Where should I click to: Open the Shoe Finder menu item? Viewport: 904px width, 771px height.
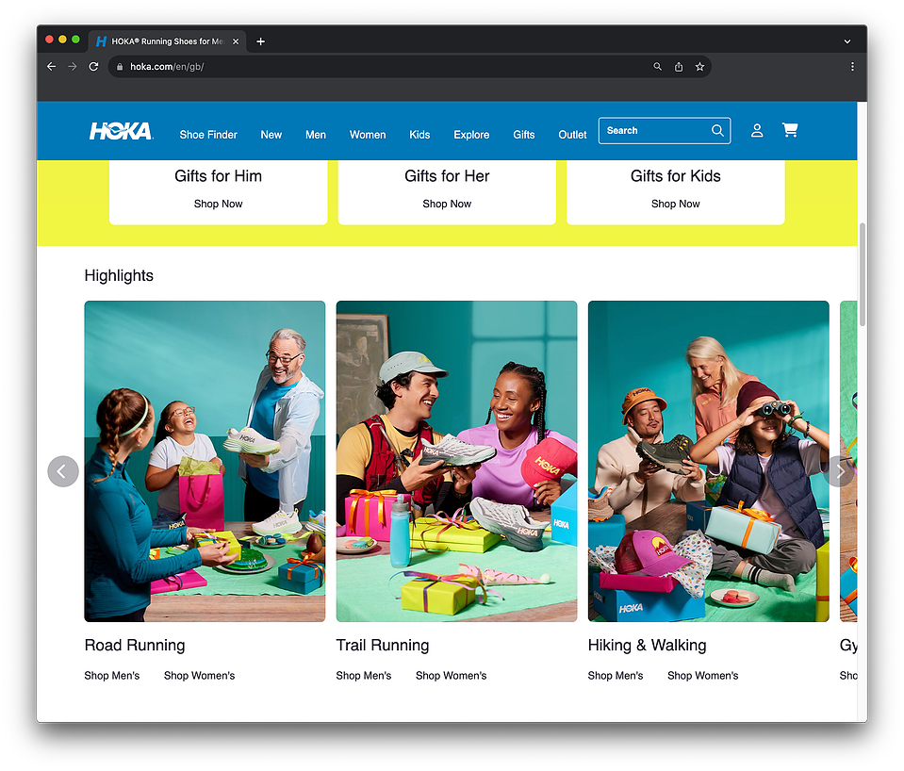point(208,135)
